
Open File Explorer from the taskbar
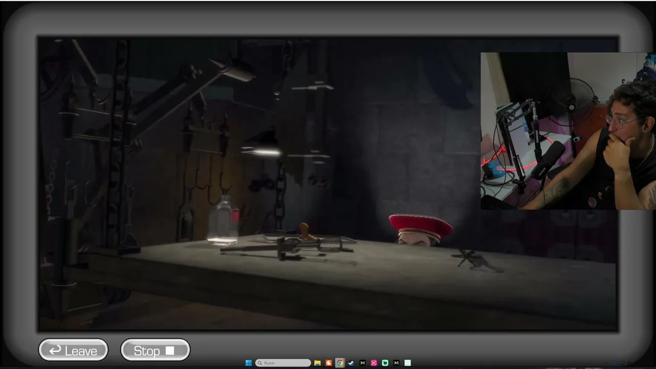tap(318, 363)
